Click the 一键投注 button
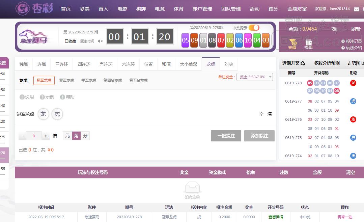 point(226,136)
